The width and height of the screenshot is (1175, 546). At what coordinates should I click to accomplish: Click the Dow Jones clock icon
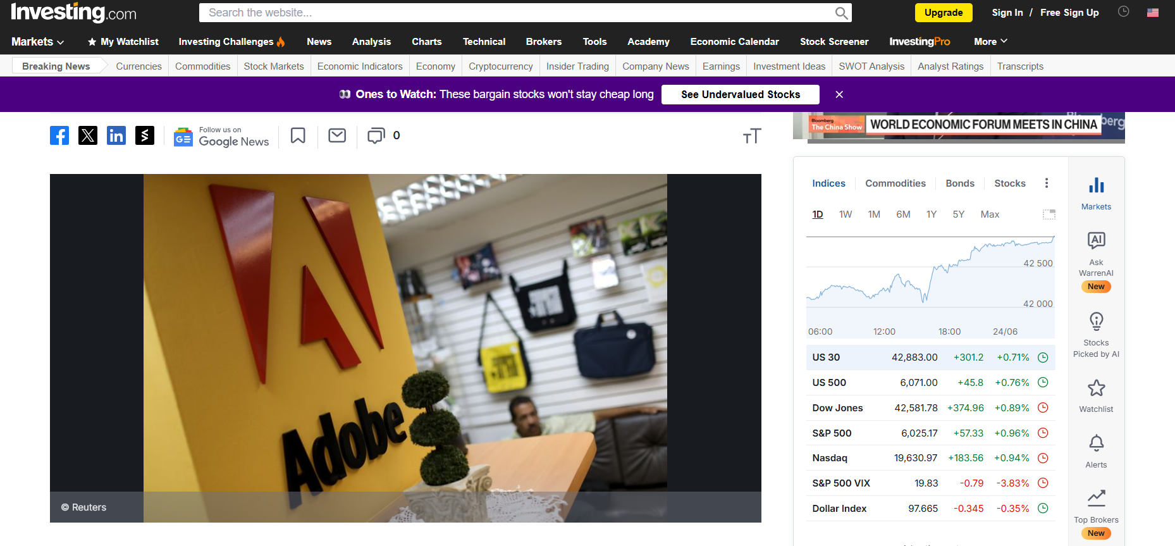1043,408
